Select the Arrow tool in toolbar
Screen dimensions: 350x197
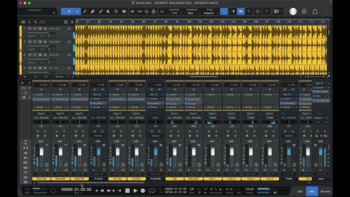click(69, 11)
